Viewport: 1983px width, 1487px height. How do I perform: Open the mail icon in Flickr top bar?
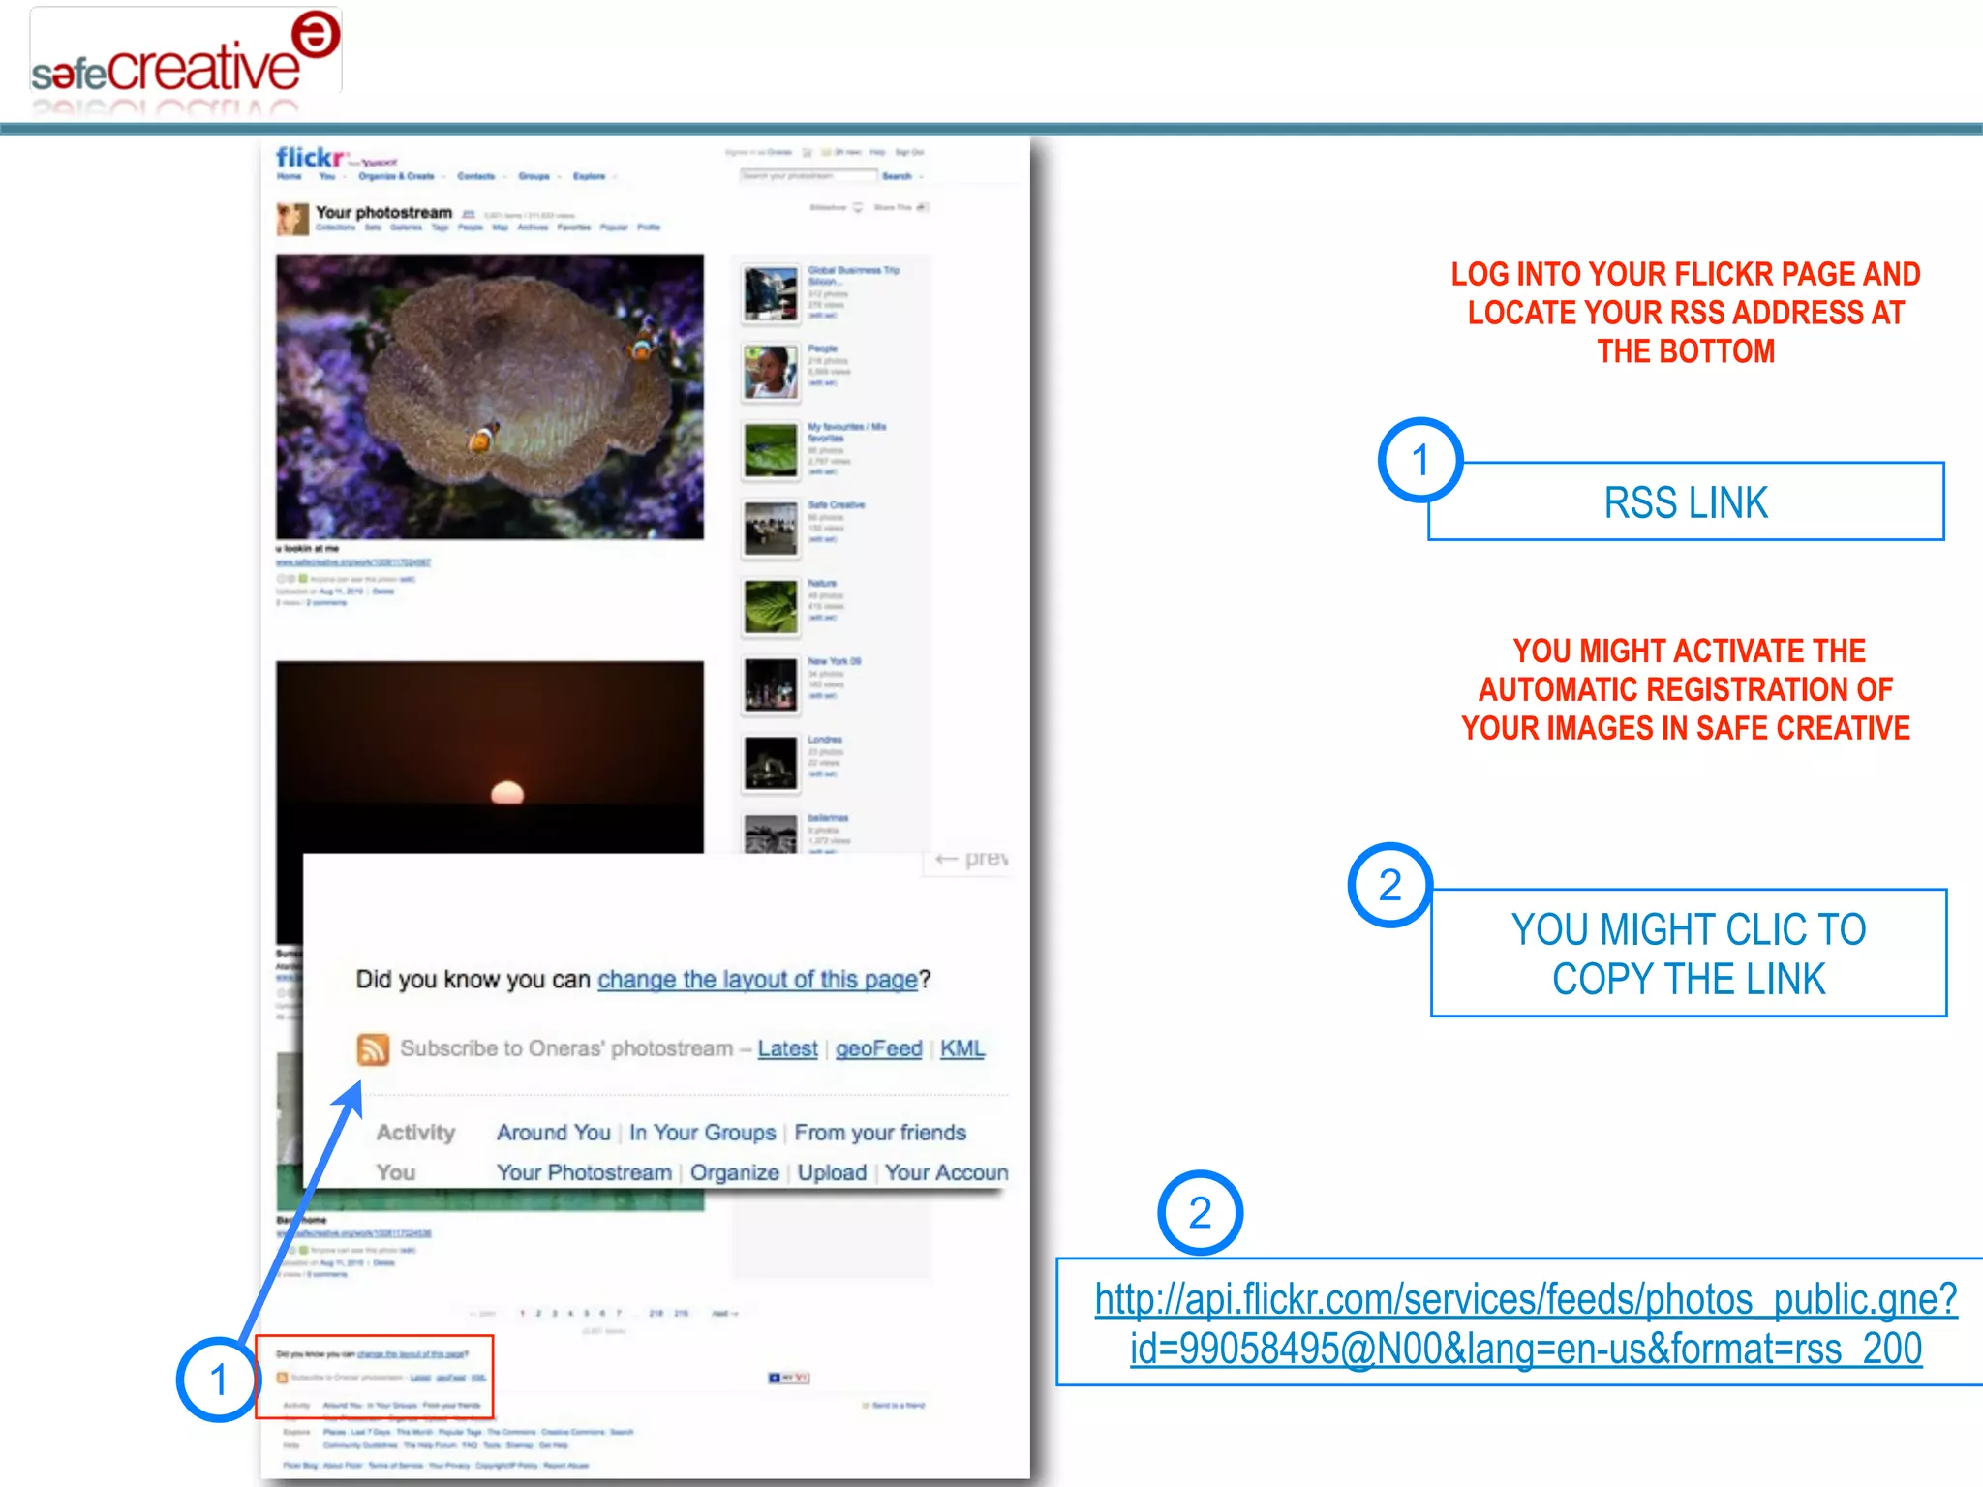[827, 152]
